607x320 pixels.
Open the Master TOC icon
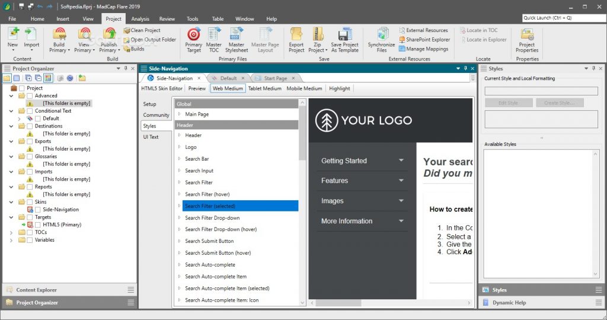(213, 34)
